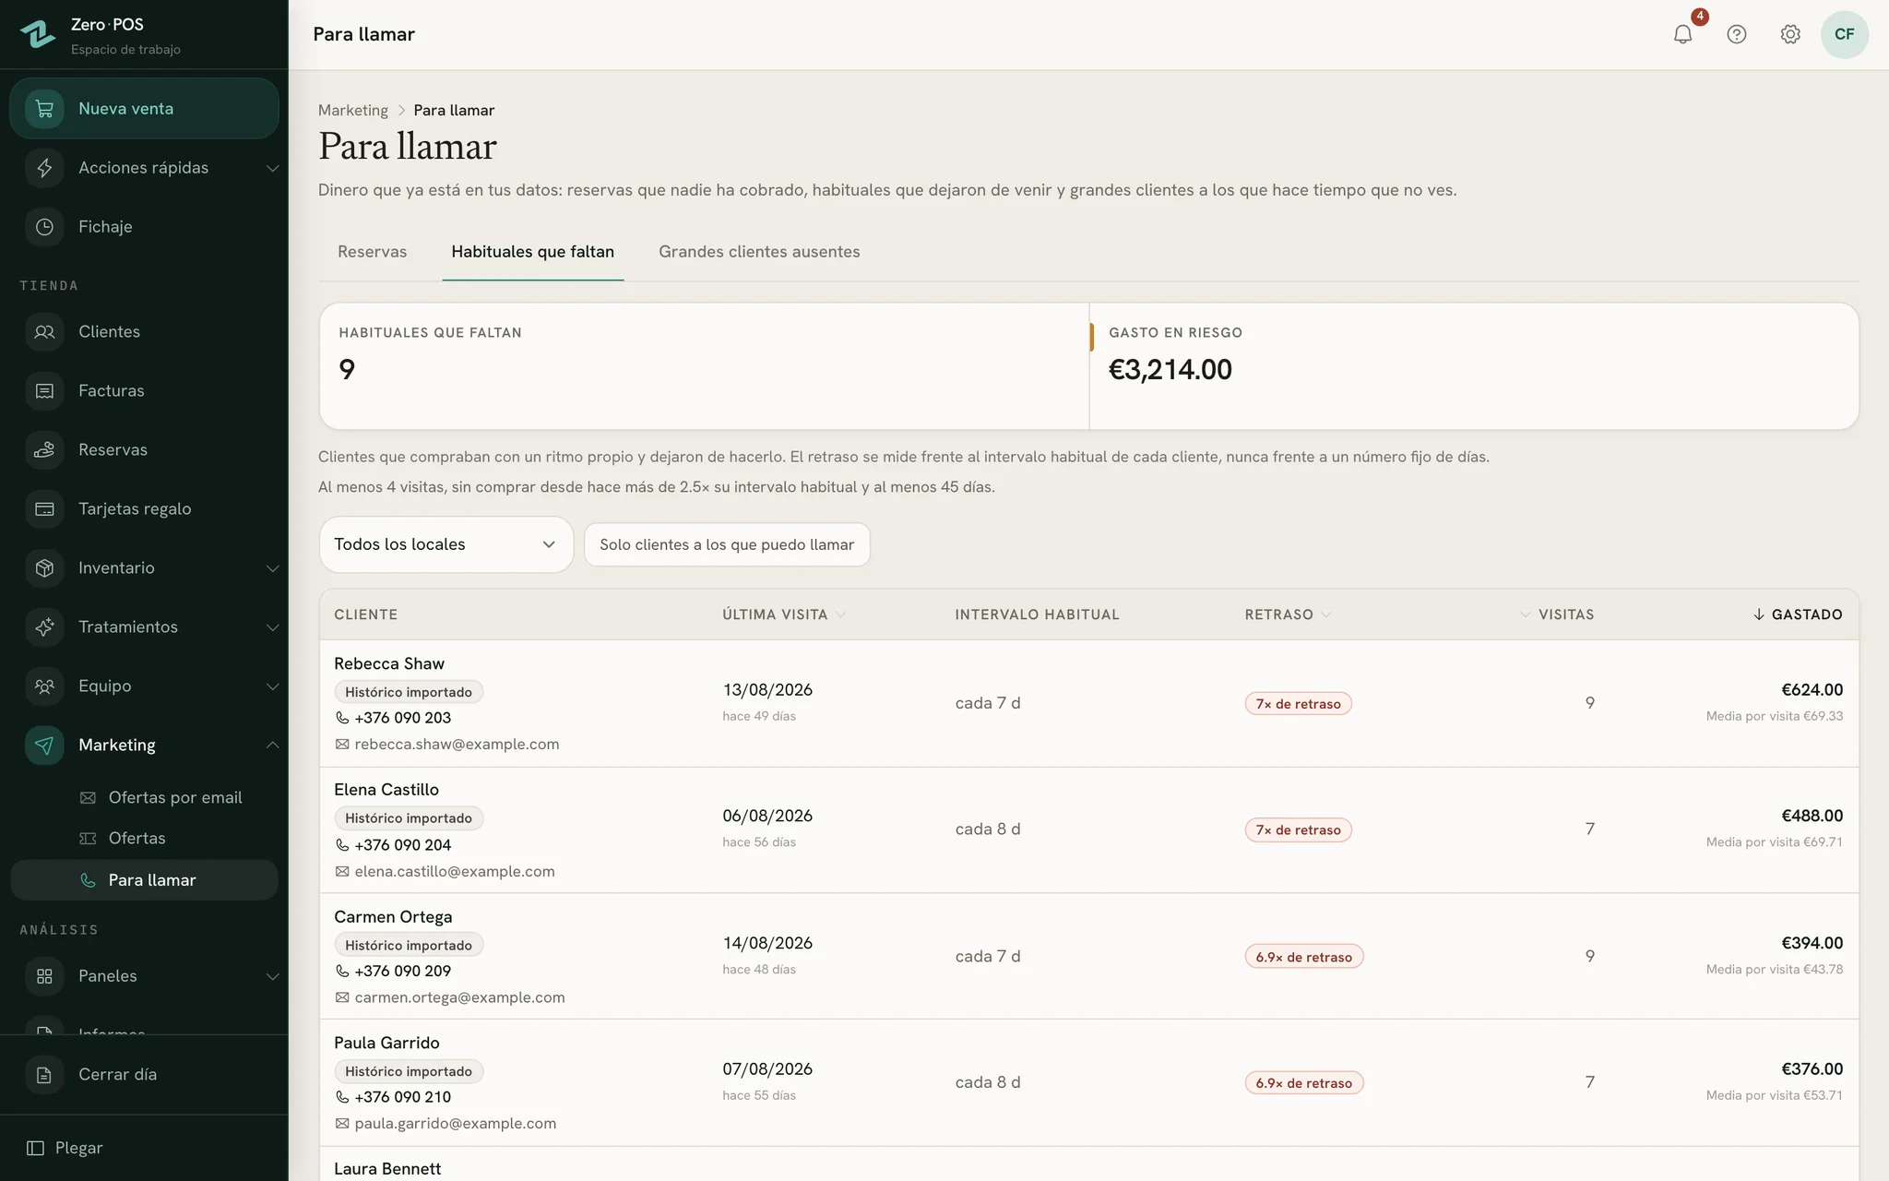Click the Marketing breadcrumb link
This screenshot has height=1181, width=1889.
(353, 110)
